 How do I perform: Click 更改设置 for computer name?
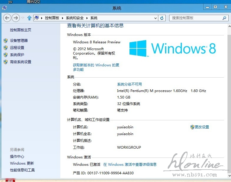click(202, 127)
